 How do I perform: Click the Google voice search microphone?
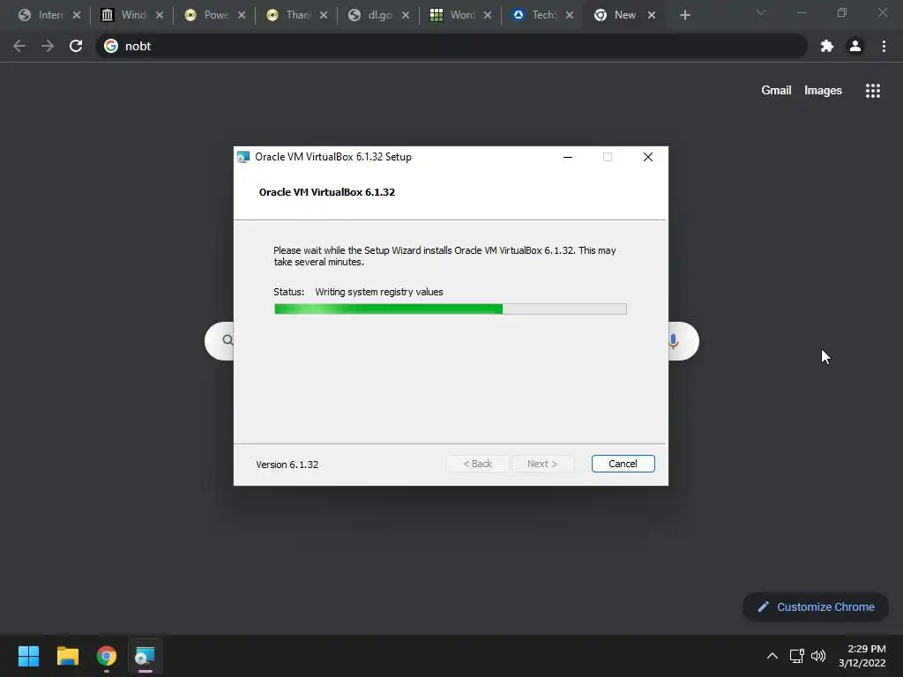pyautogui.click(x=673, y=341)
